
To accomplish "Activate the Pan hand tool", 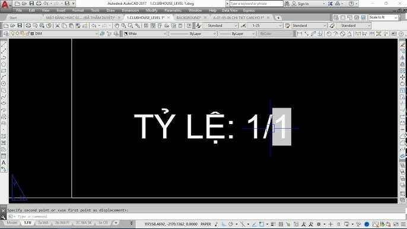I will coord(117,26).
